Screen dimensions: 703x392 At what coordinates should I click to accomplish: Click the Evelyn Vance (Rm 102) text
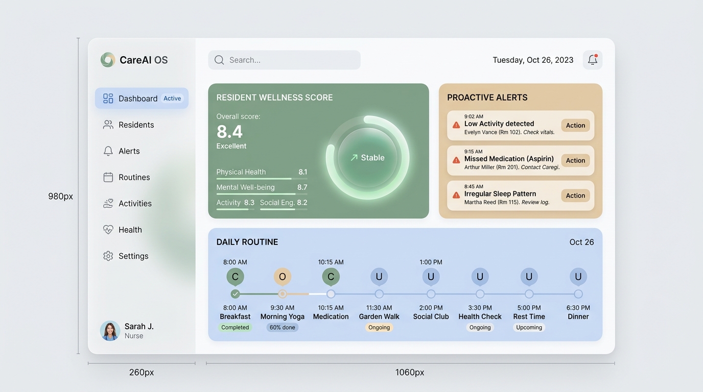coord(493,132)
